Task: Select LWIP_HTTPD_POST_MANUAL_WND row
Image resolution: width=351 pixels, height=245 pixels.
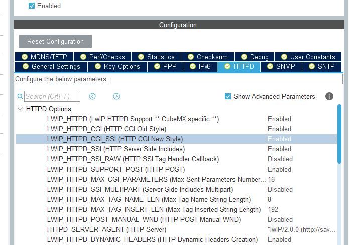Action: click(x=176, y=220)
